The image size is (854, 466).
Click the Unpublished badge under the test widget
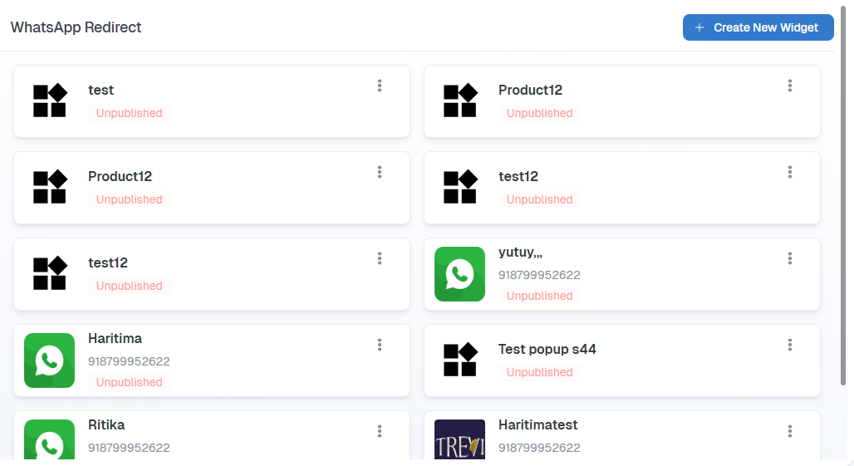pyautogui.click(x=129, y=113)
